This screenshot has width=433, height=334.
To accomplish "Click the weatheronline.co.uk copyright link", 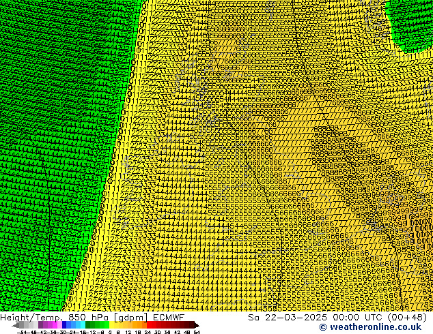I will pos(370,327).
